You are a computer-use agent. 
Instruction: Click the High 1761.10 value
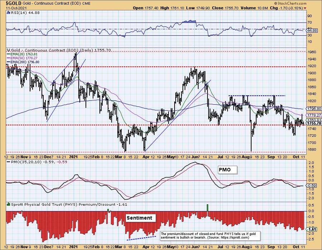[172, 8]
